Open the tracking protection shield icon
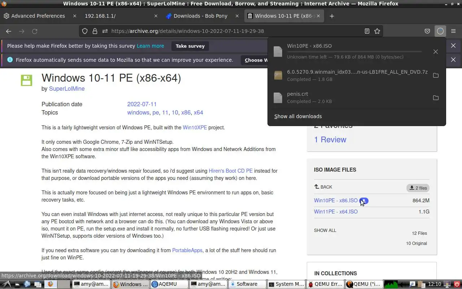 85,31
